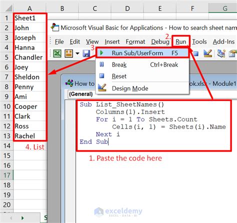This screenshot has width=237, height=223.
Task: Click the sheet tab scroll left arrow
Action: (11, 218)
